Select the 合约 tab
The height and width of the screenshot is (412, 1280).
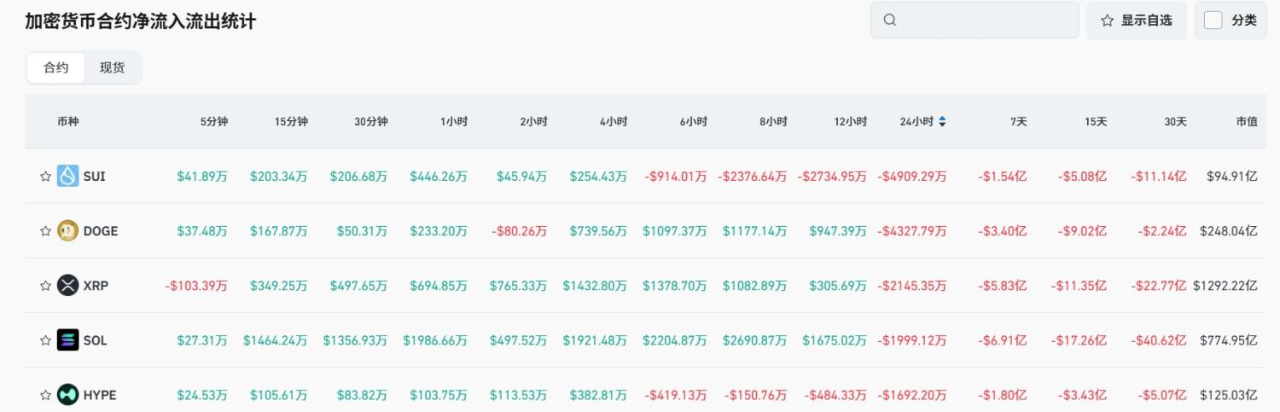pyautogui.click(x=56, y=67)
